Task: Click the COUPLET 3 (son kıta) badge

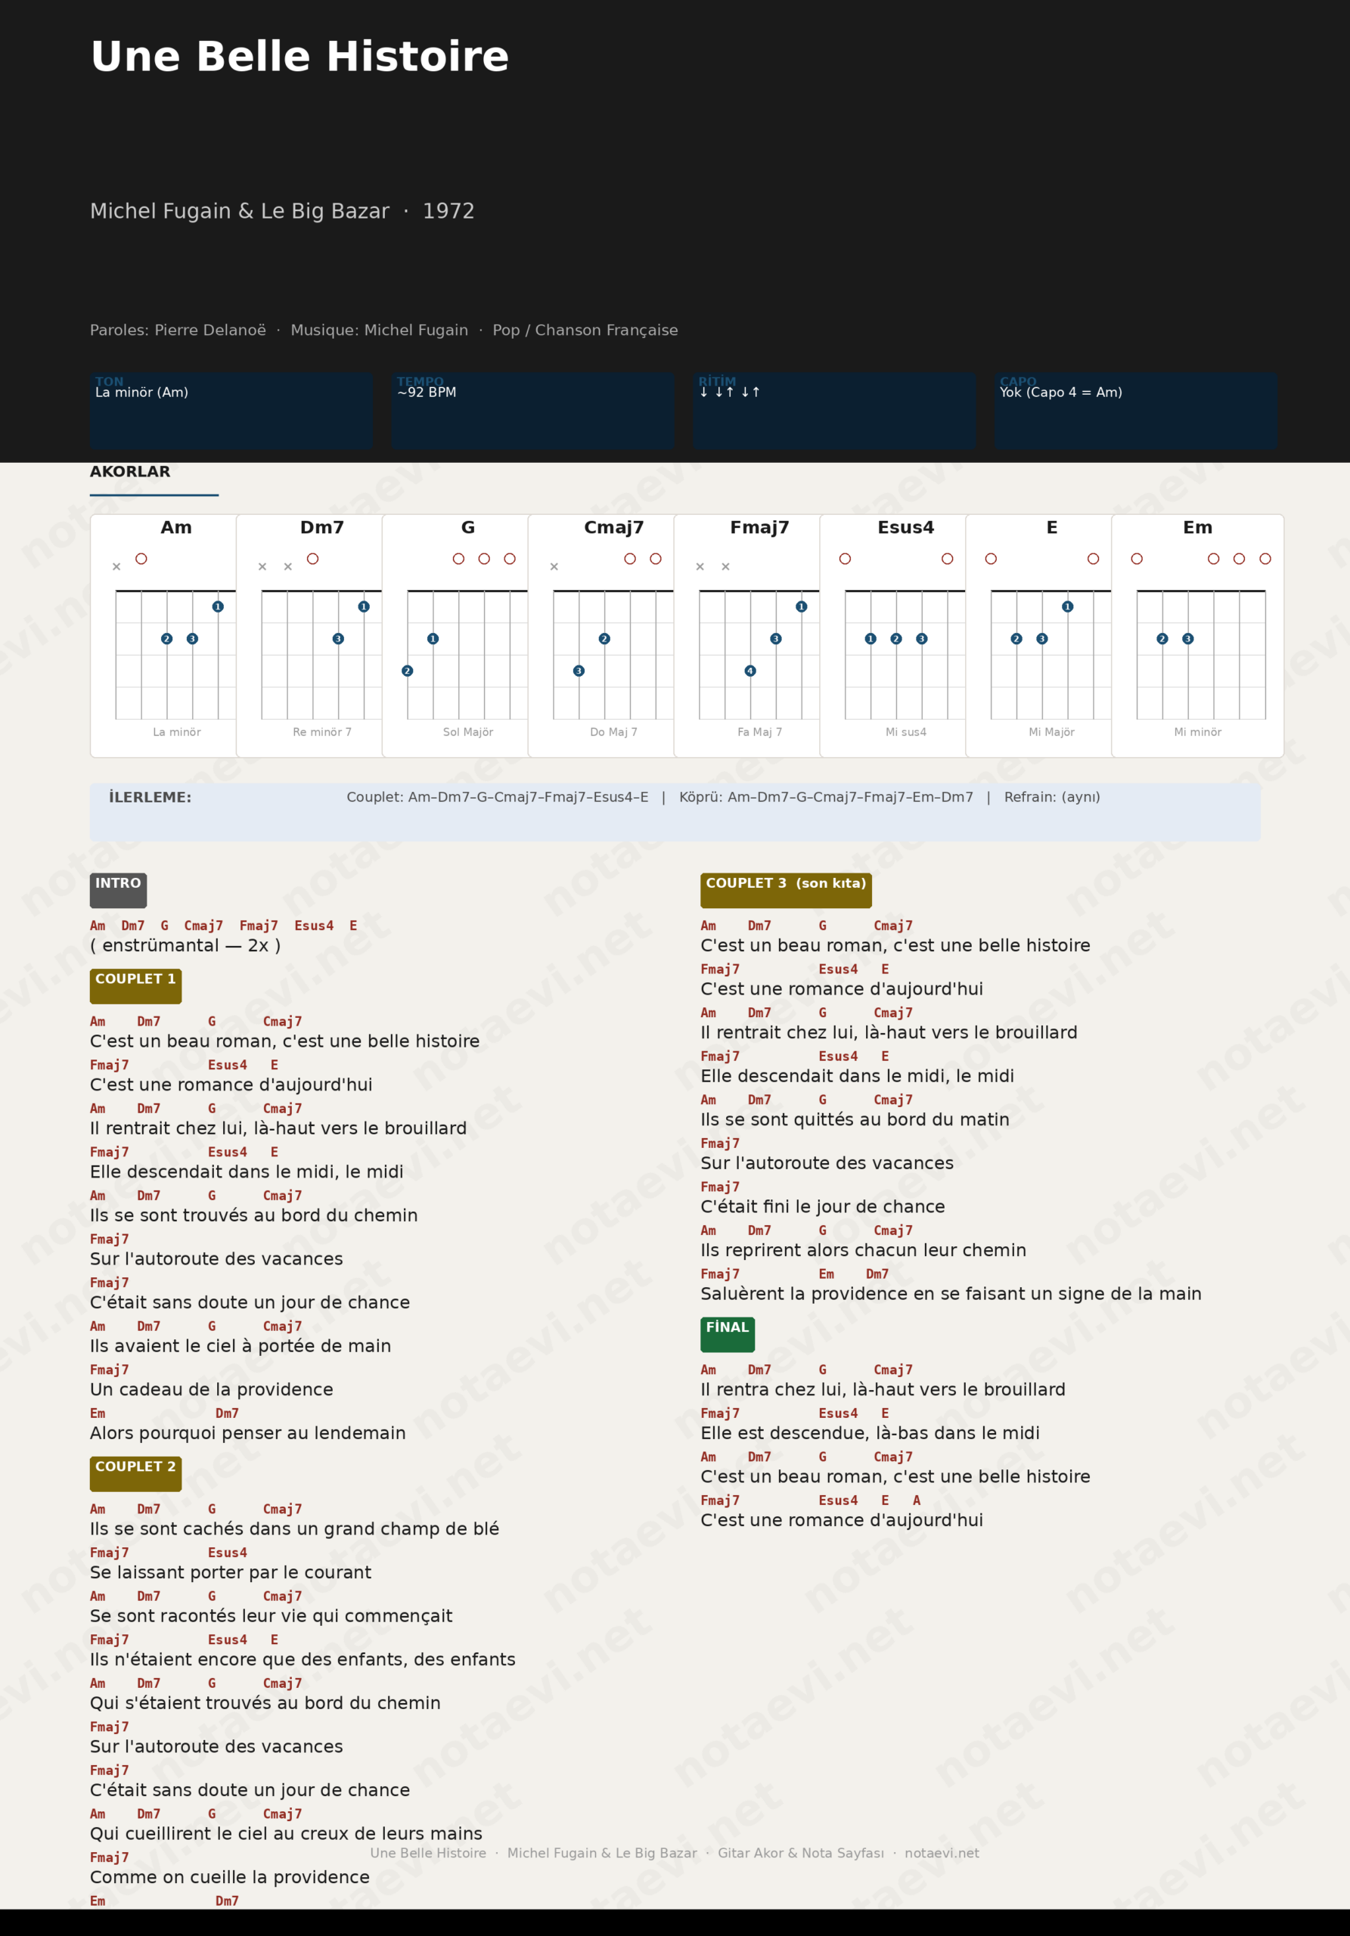Action: [785, 889]
